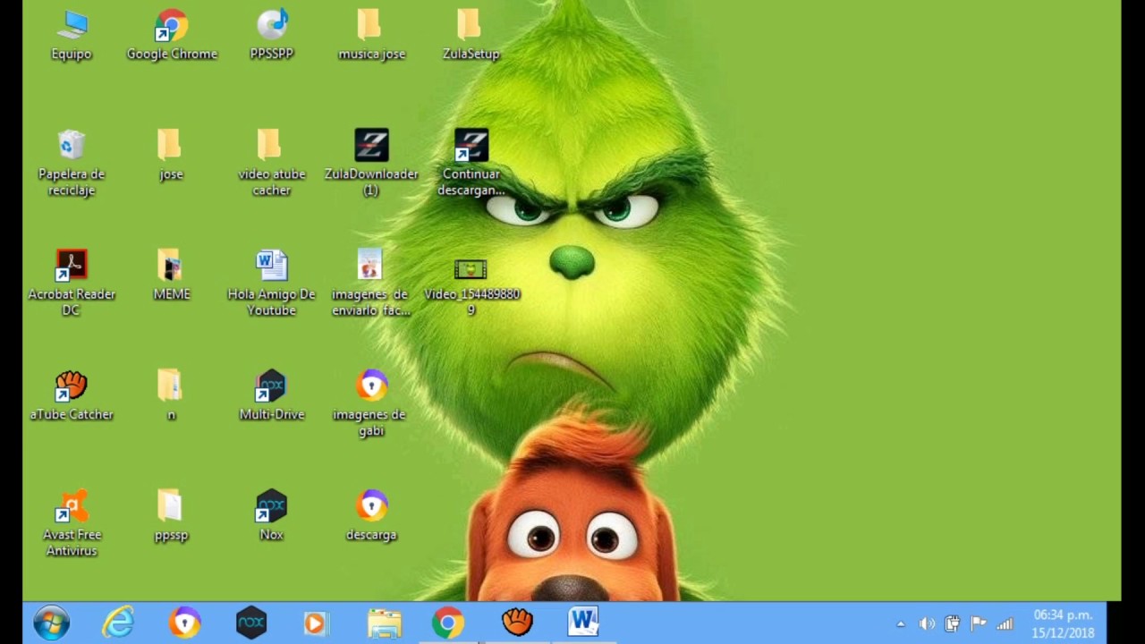This screenshot has height=644, width=1145.
Task: Launch Google Chrome from desktop shortcut
Action: [x=172, y=36]
